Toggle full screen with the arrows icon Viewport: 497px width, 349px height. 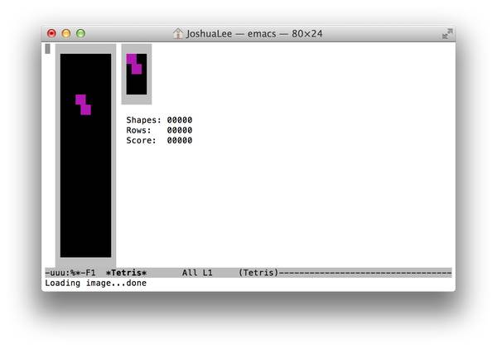447,34
